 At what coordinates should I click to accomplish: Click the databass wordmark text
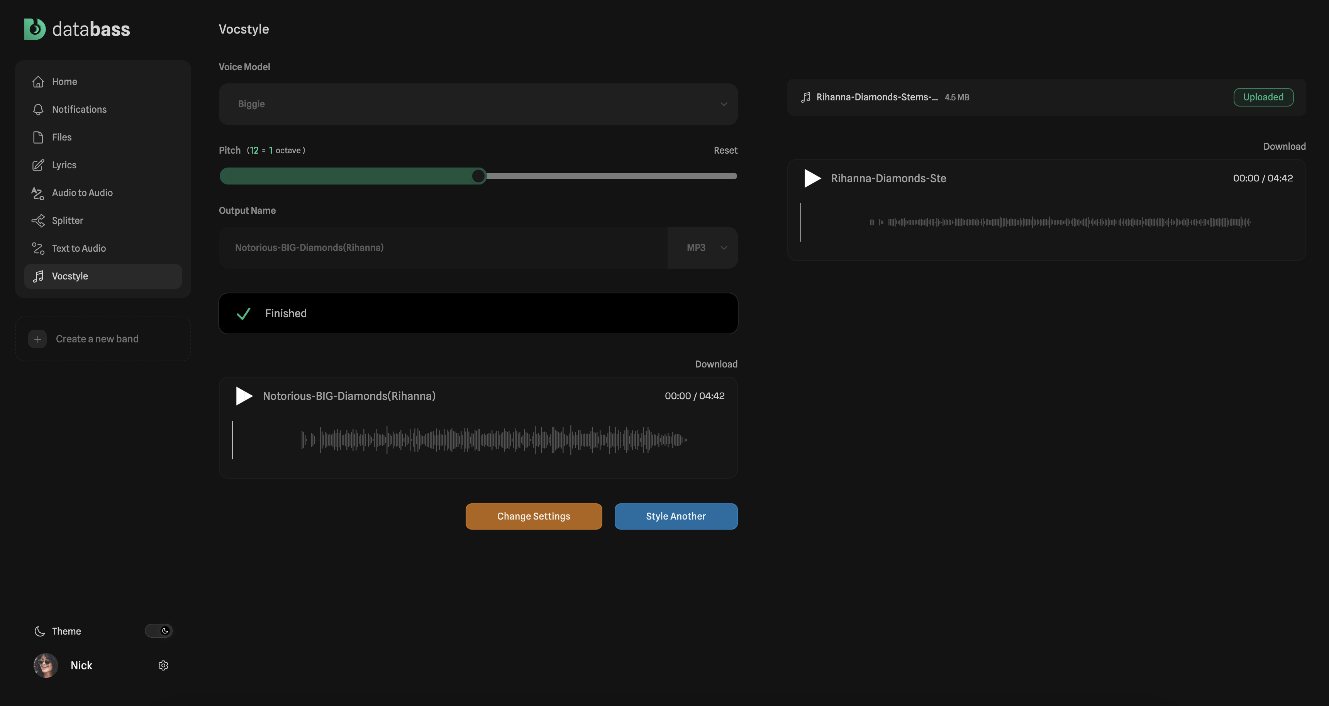[91, 29]
